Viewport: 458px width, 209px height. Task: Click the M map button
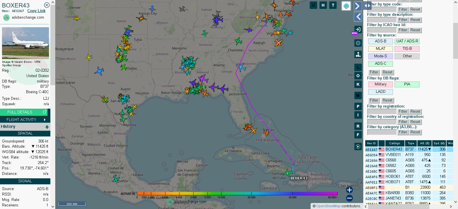click(358, 95)
